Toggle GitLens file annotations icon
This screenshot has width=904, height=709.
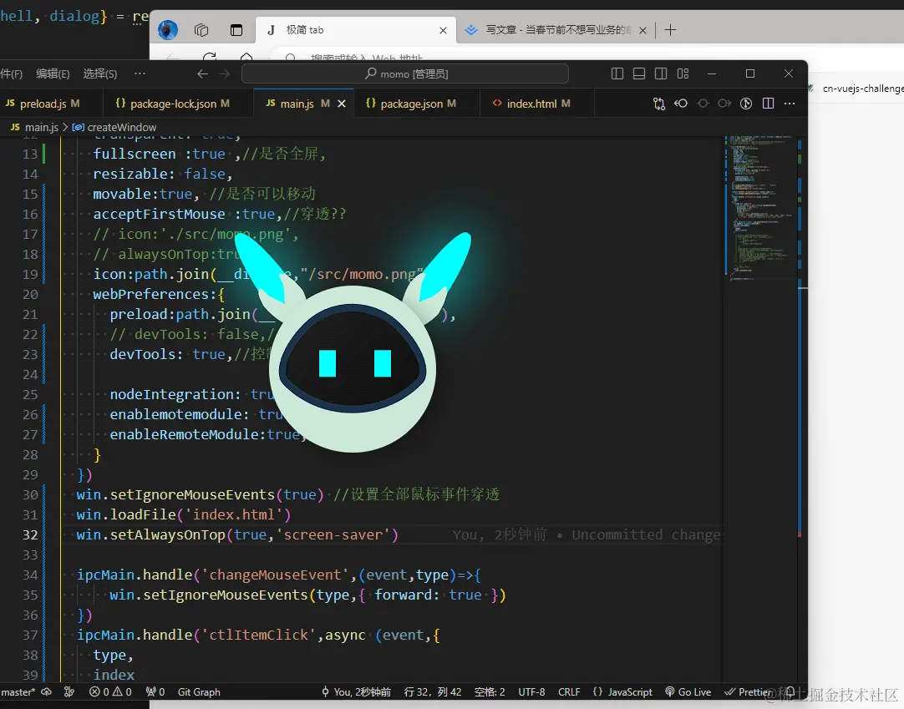(746, 104)
